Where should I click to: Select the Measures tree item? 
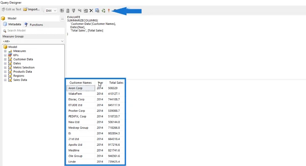[20, 51]
